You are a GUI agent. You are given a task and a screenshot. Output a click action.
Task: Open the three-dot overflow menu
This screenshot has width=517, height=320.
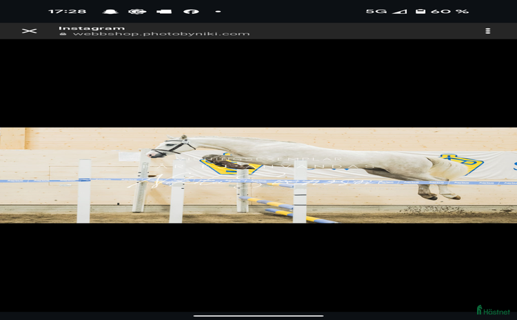coord(487,31)
